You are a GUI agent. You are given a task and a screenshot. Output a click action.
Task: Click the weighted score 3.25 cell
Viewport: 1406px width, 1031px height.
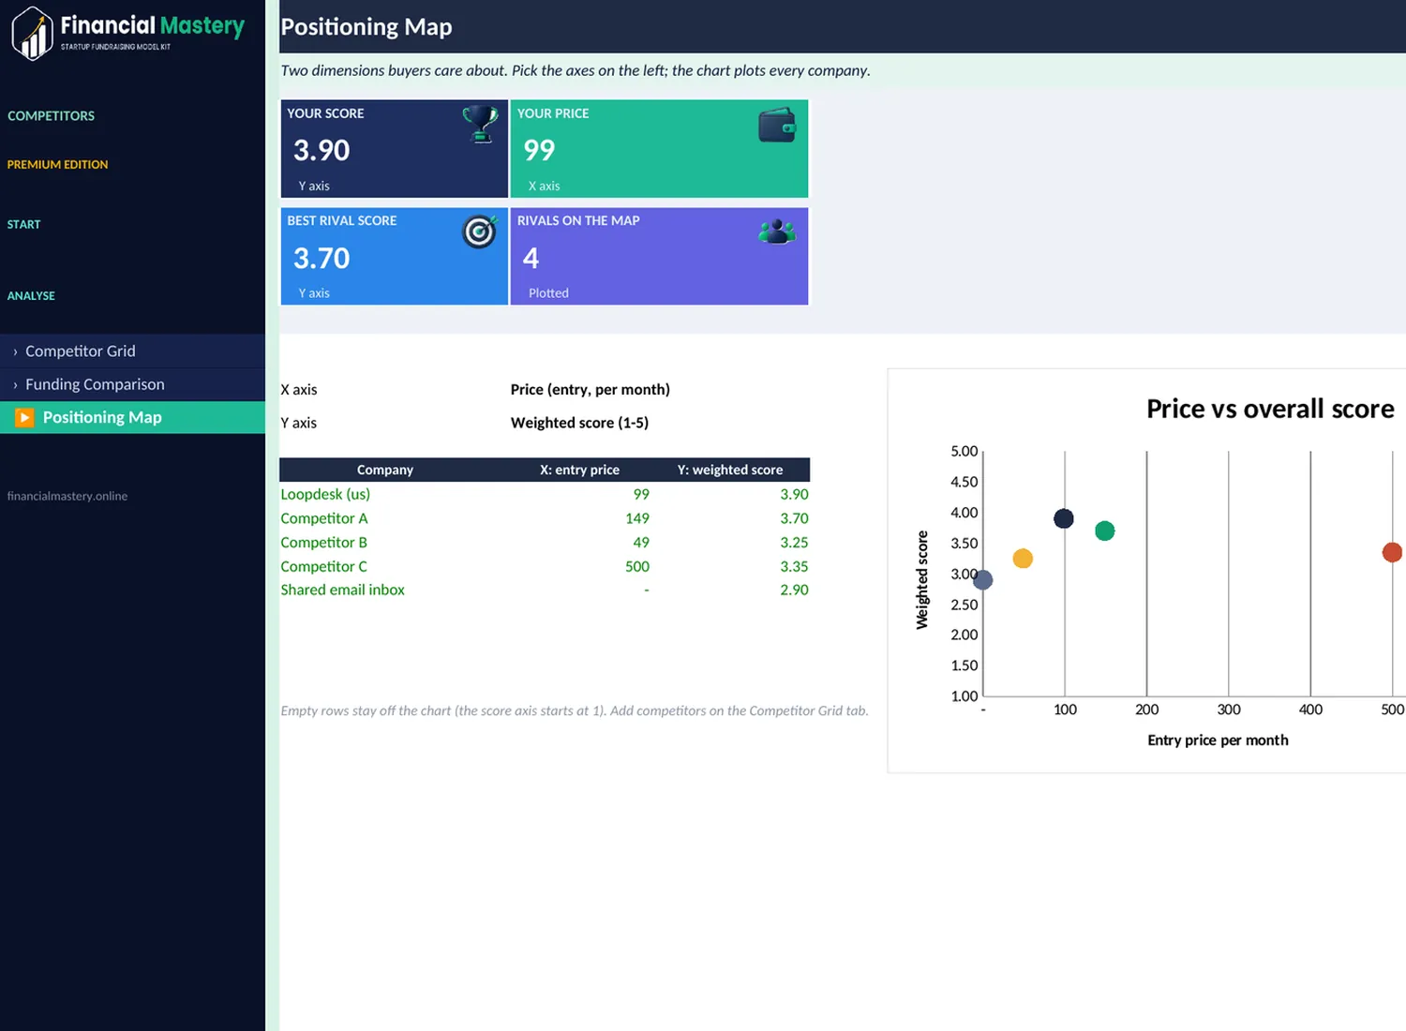794,543
